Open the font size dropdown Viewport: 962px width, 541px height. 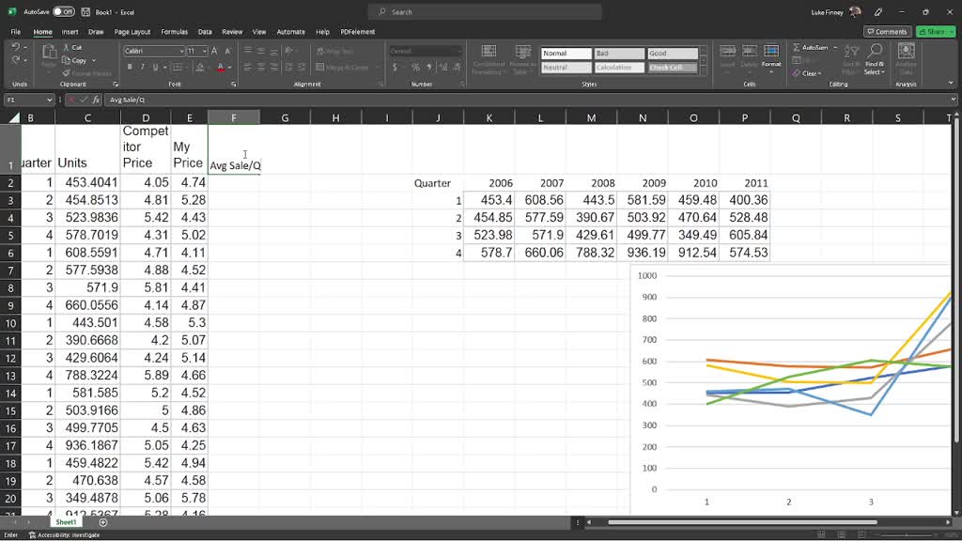pos(205,49)
